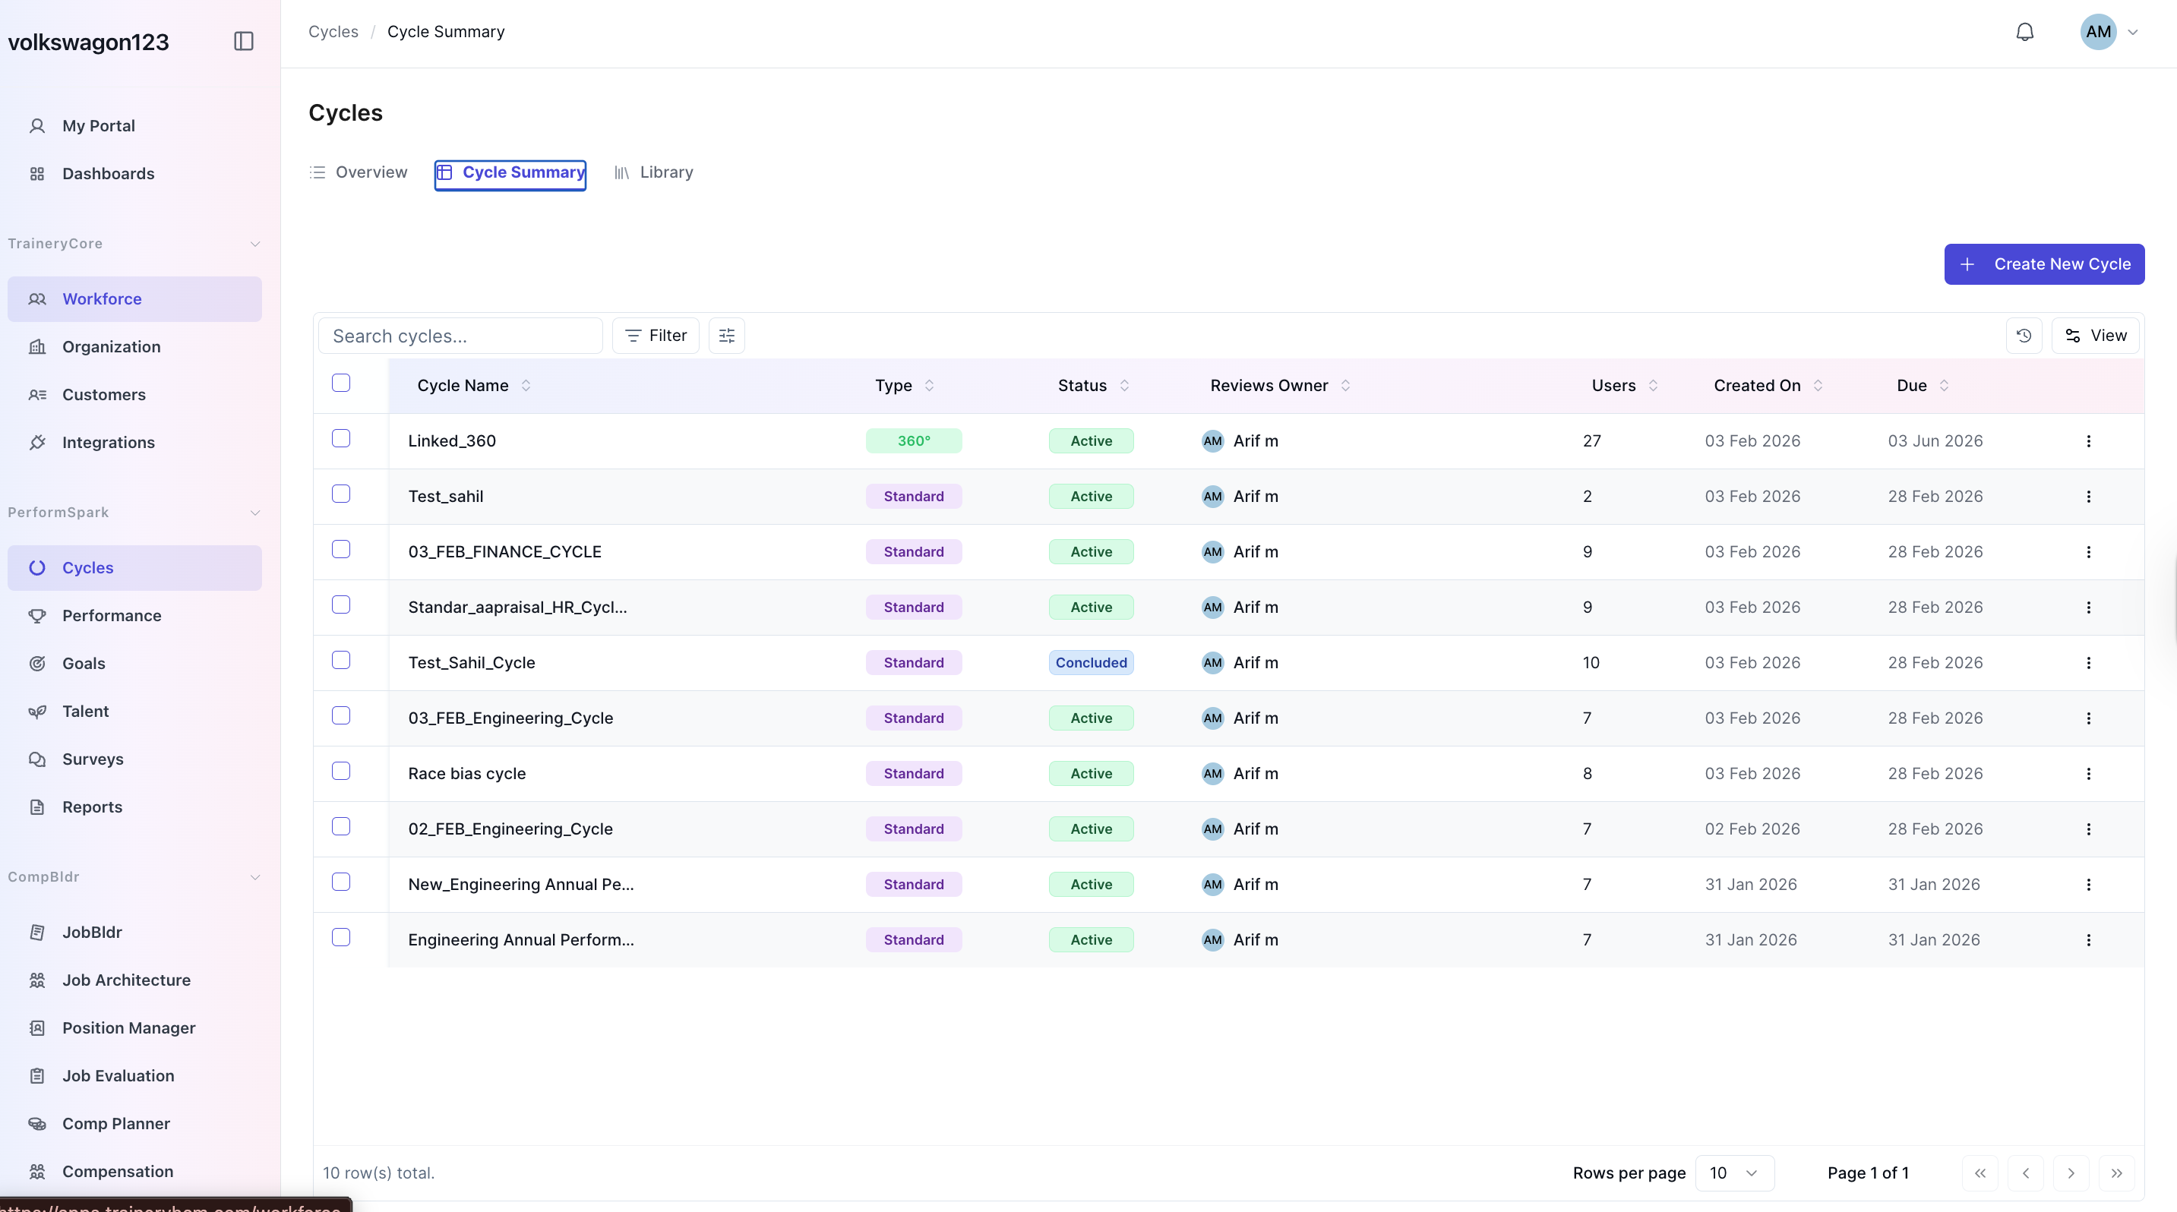Viewport: 2177px width, 1212px height.
Task: Open Goals in sidebar
Action: coord(84,664)
